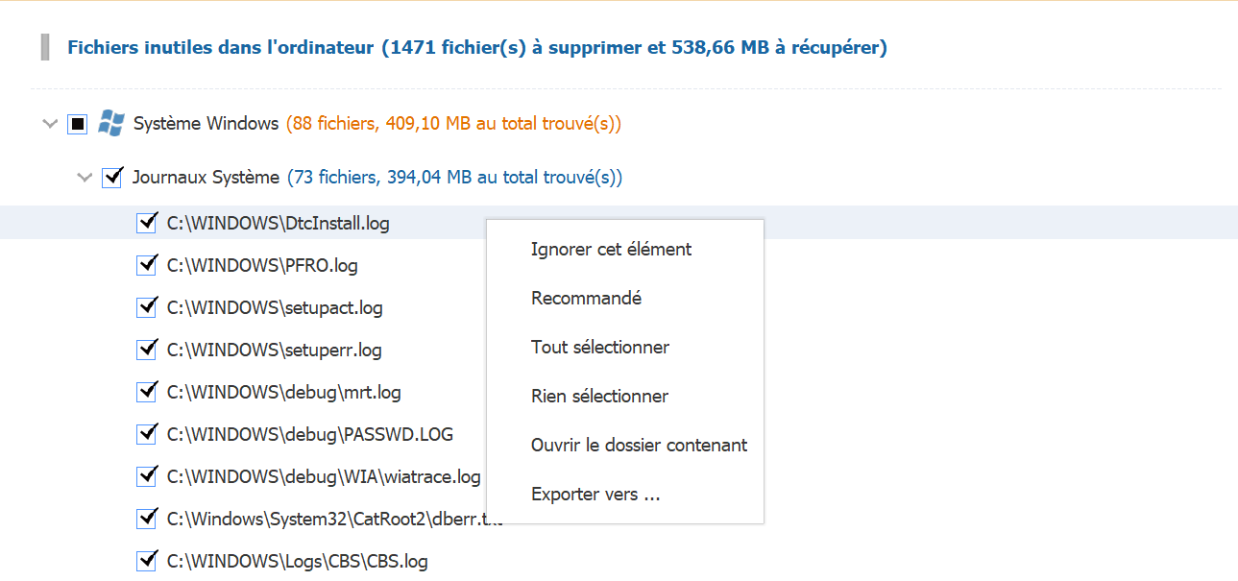This screenshot has height=581, width=1238.
Task: Uncheck the Journaux Système checkbox
Action: point(111,178)
